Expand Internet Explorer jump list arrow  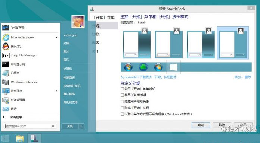point(56,37)
